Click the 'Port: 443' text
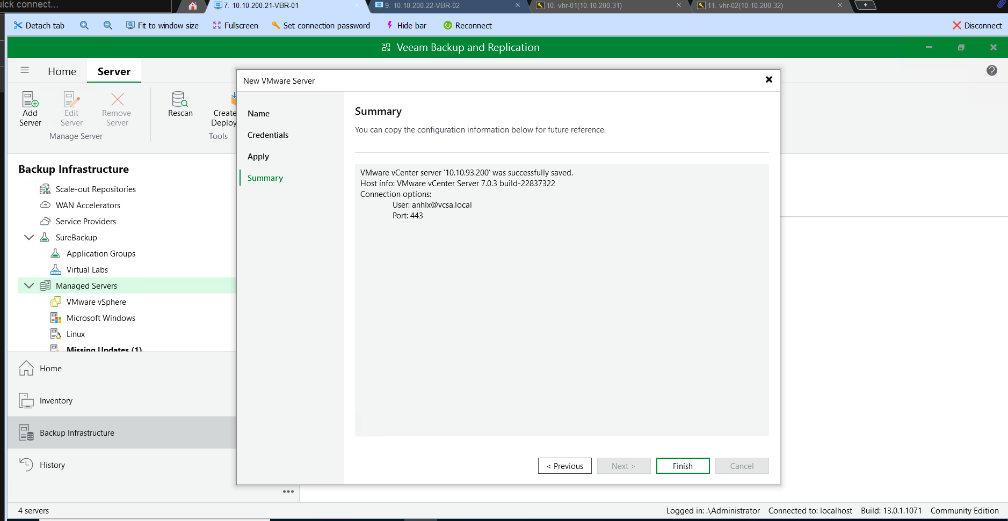Viewport: 1008px width, 521px height. click(408, 216)
